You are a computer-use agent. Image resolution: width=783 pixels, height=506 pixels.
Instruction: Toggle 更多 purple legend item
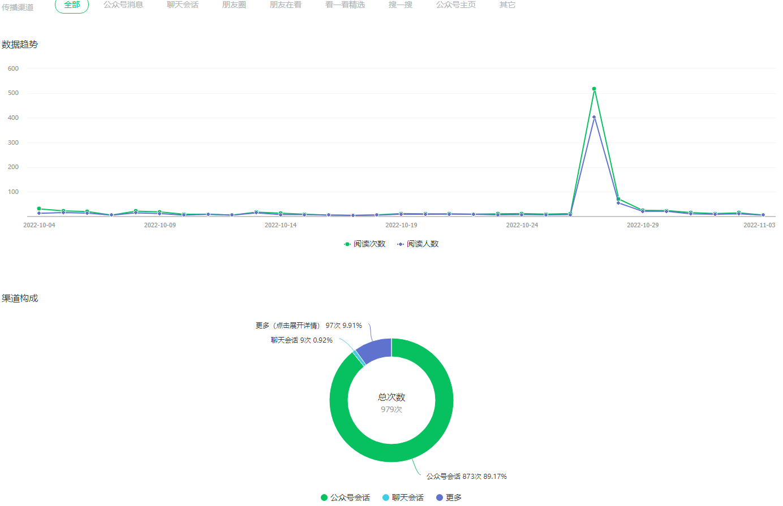coord(449,498)
